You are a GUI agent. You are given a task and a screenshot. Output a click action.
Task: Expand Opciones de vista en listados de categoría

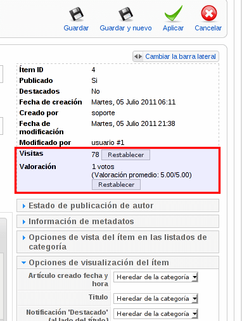click(118, 242)
